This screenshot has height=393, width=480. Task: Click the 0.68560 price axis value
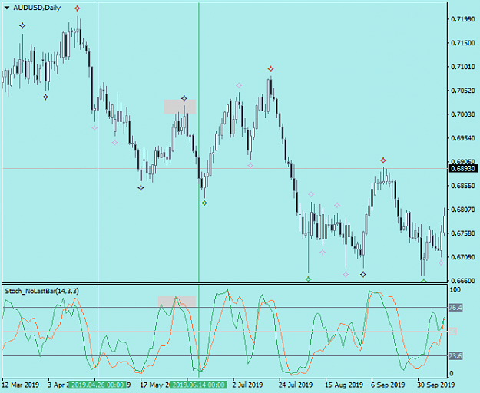[462, 186]
